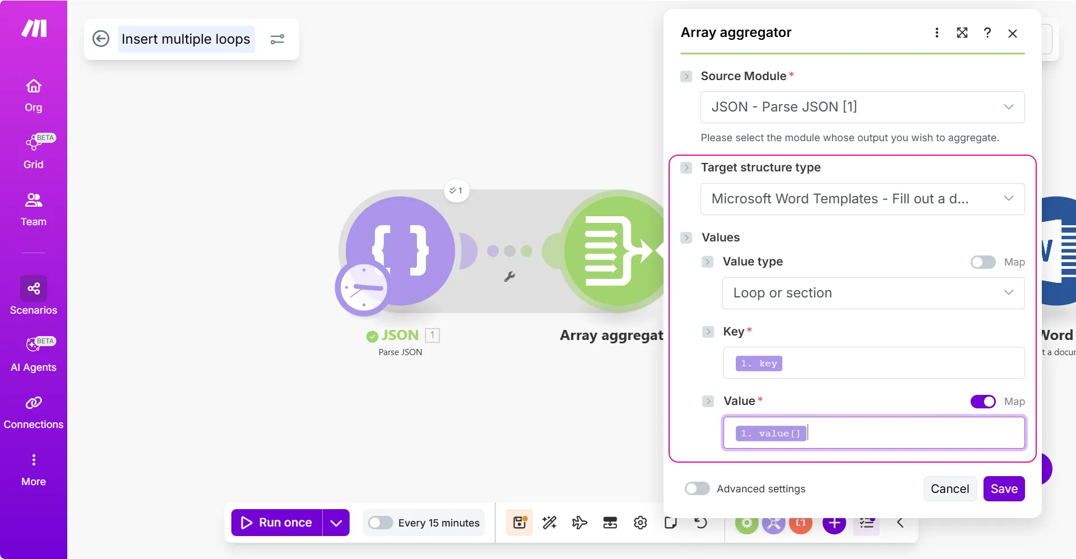1076x559 pixels.
Task: Close the Array aggregator panel
Action: point(1013,34)
